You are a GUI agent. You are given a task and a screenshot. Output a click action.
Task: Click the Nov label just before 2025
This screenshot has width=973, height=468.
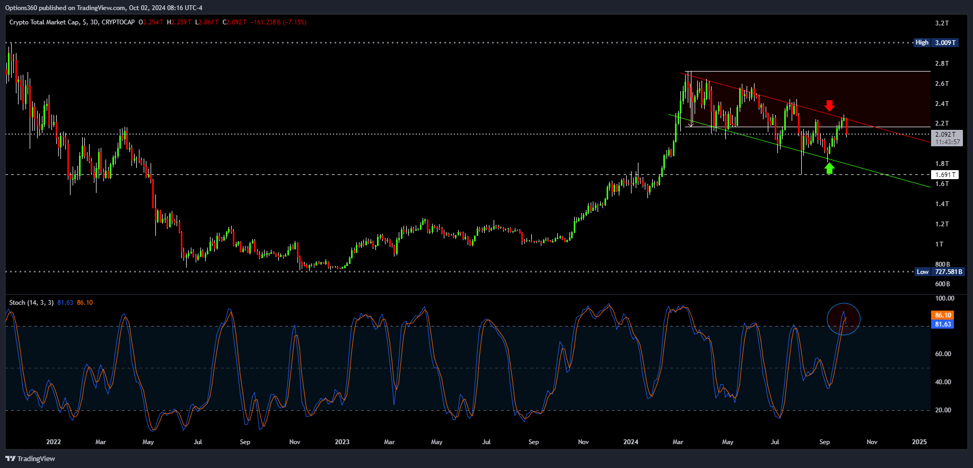tap(872, 442)
